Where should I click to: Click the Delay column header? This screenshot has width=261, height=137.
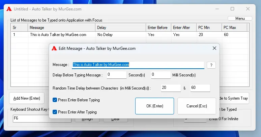click(x=120, y=28)
